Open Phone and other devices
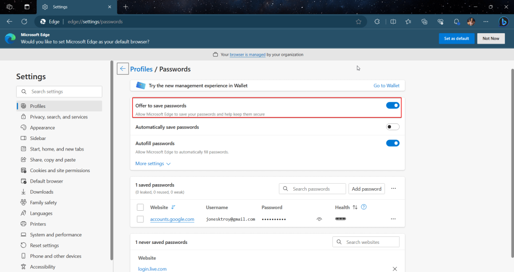The width and height of the screenshot is (514, 272). pos(59,256)
